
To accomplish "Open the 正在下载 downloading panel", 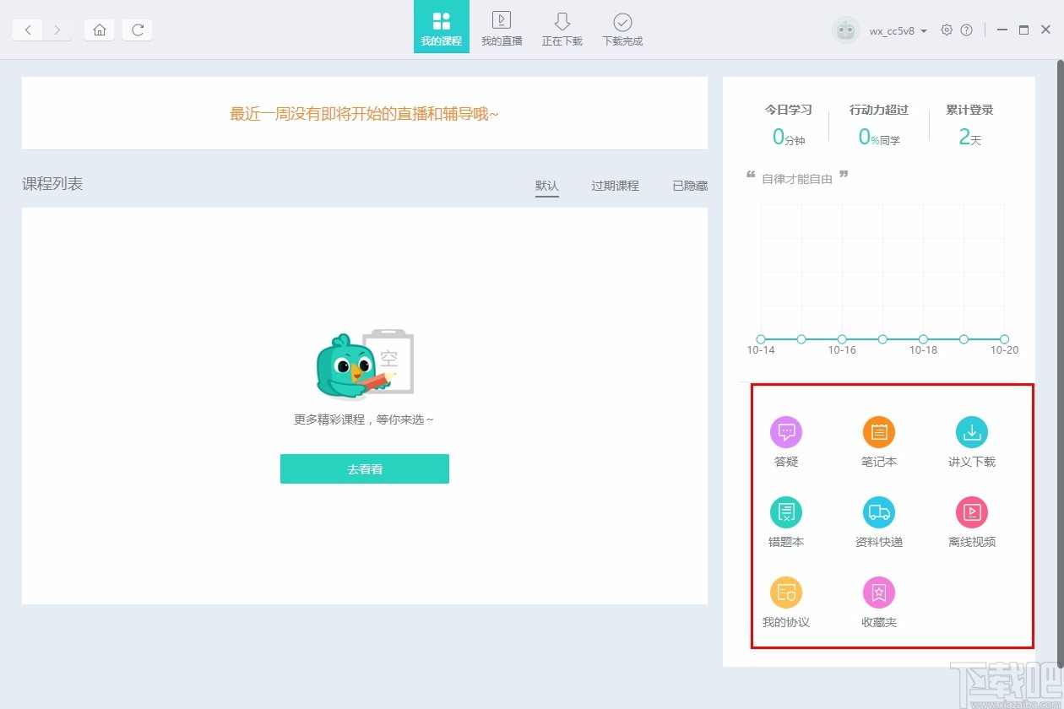I will click(562, 28).
